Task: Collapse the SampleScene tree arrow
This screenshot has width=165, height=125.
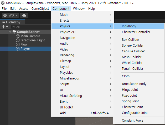Action: [x=10, y=32]
